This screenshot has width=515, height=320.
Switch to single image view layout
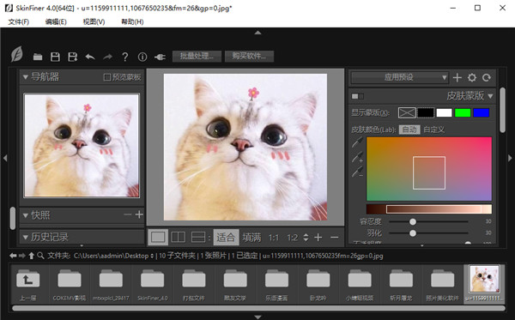158,237
